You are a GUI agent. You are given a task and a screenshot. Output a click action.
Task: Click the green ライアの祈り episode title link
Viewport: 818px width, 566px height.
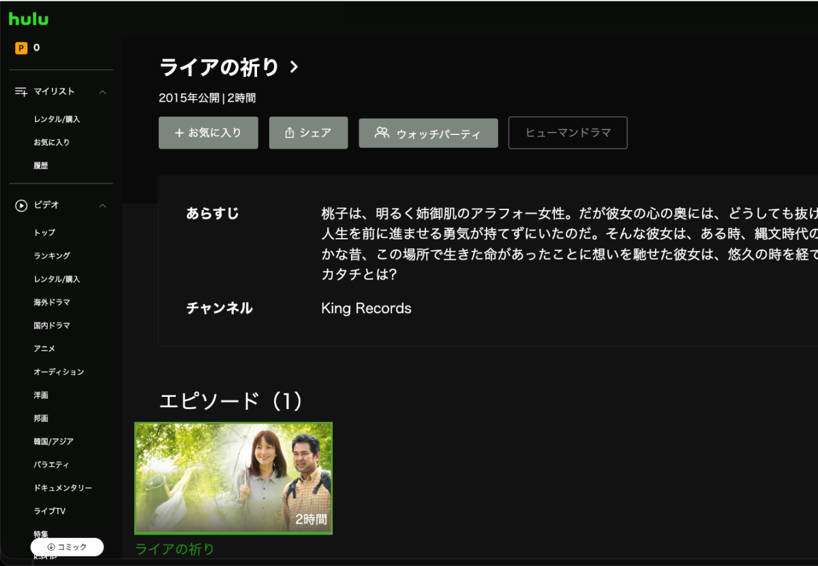coord(175,550)
